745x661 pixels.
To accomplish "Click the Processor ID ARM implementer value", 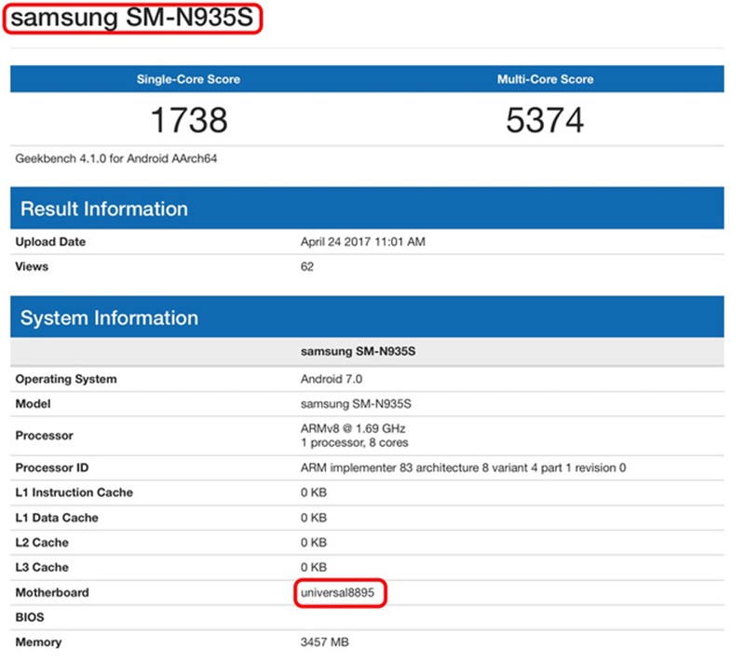I will pos(463,467).
